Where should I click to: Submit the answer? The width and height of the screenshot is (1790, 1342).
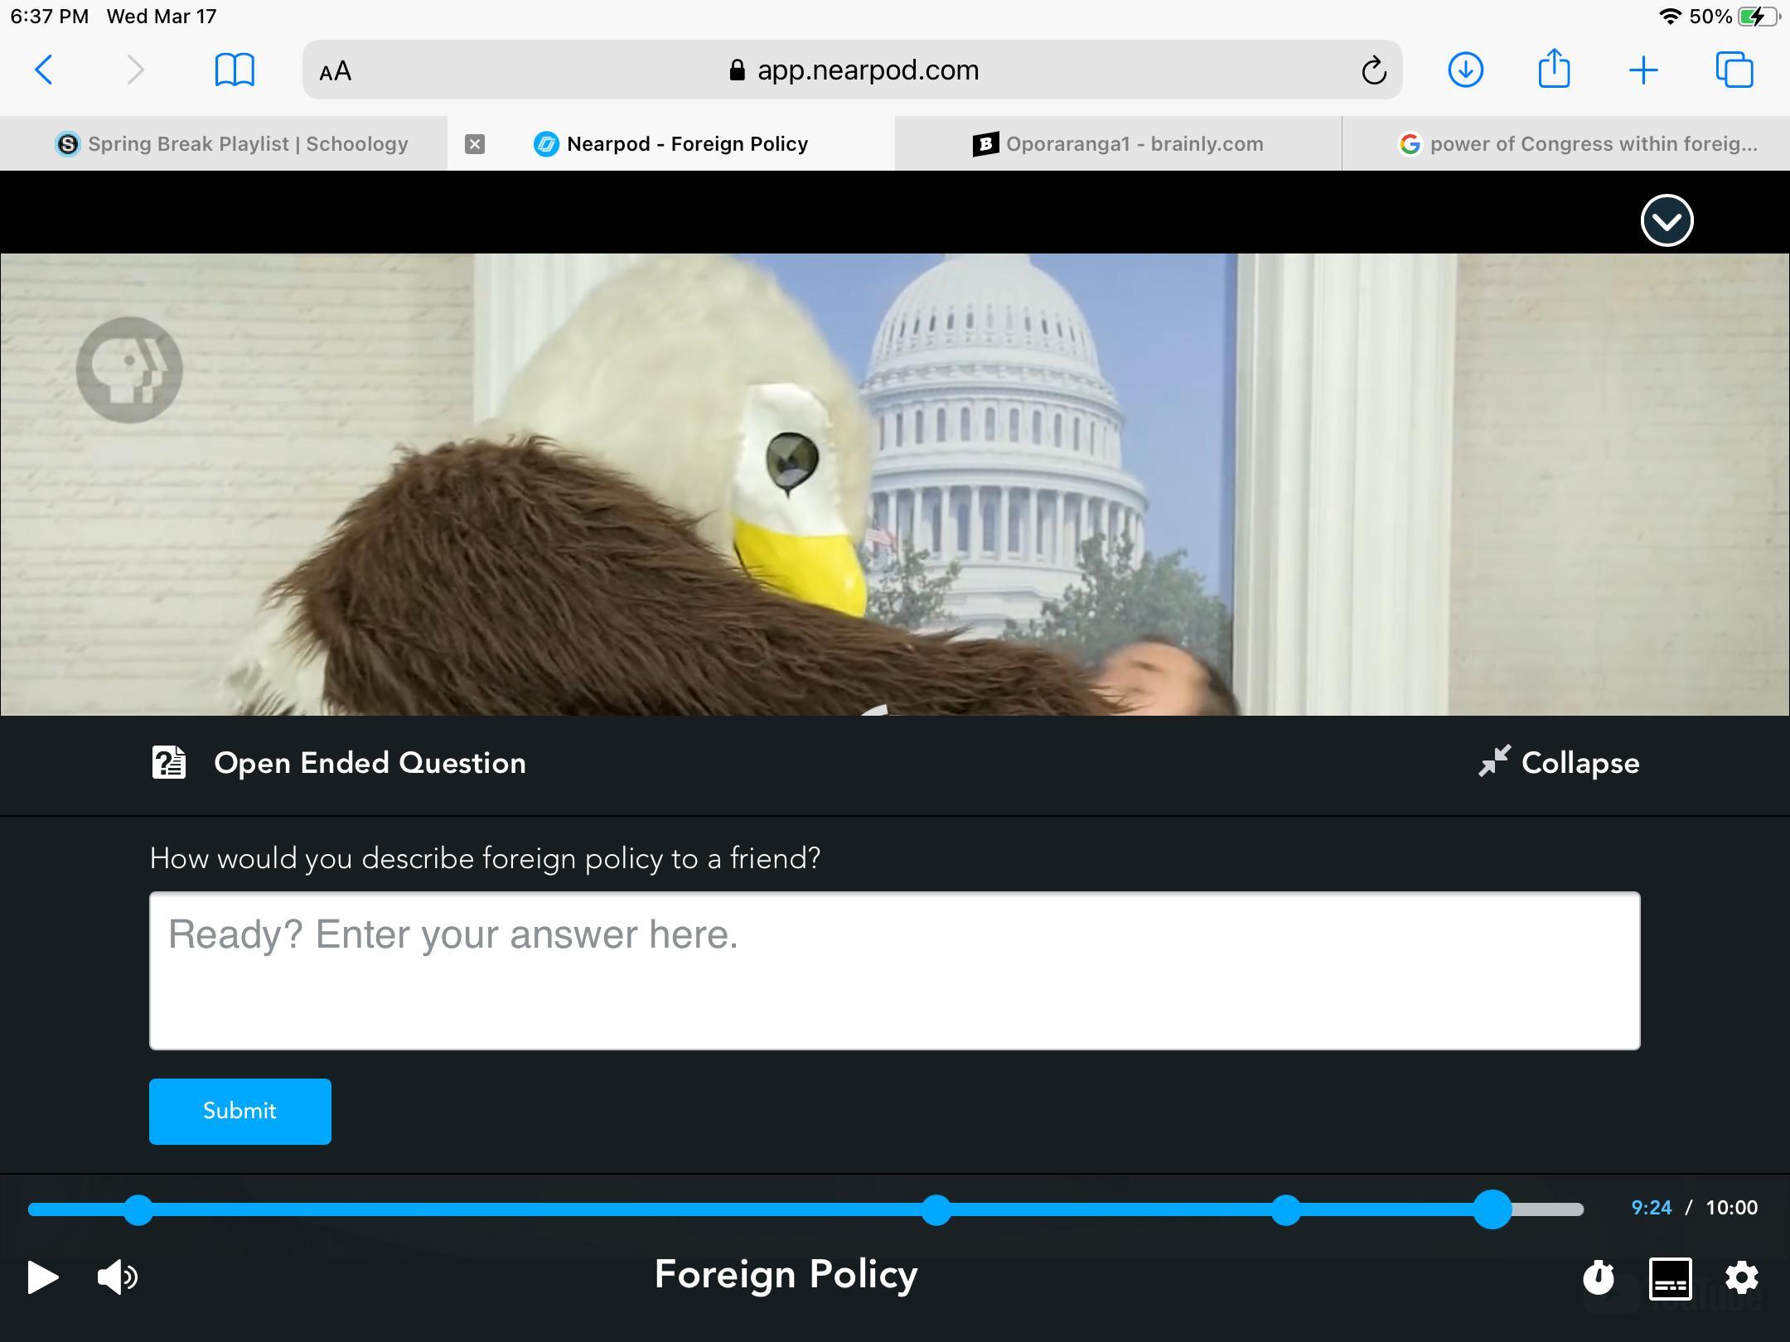click(x=239, y=1111)
